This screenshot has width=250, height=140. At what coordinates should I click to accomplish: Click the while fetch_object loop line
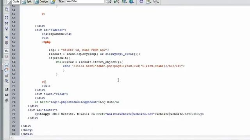coord(89,62)
